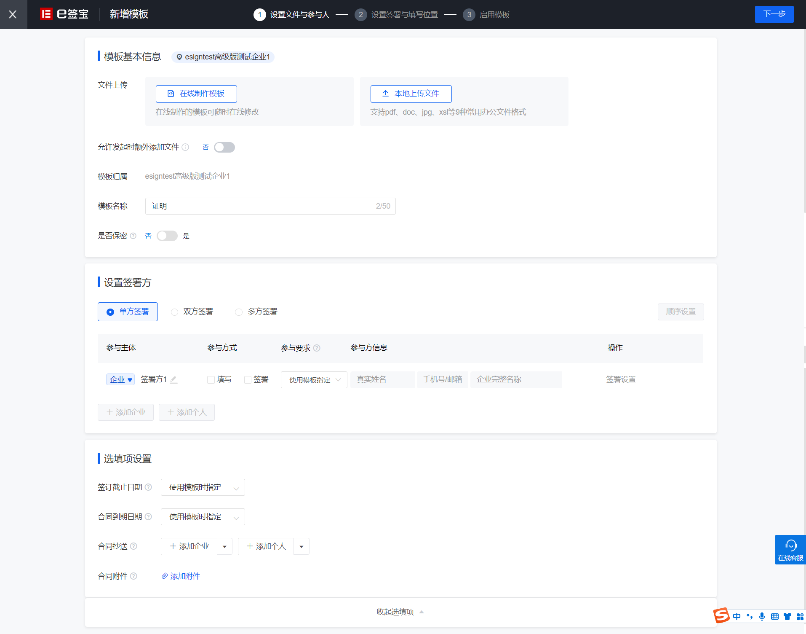
Task: Go to step 3 启用模板
Action: pyautogui.click(x=486, y=15)
